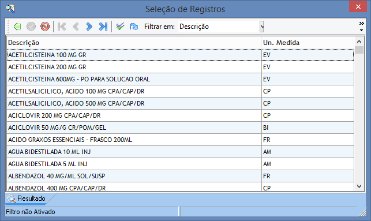Select ACETILSALICILICO, ACIDO 100 MG CPA/CAP/DR
The width and height of the screenshot is (371, 221).
click(180, 91)
